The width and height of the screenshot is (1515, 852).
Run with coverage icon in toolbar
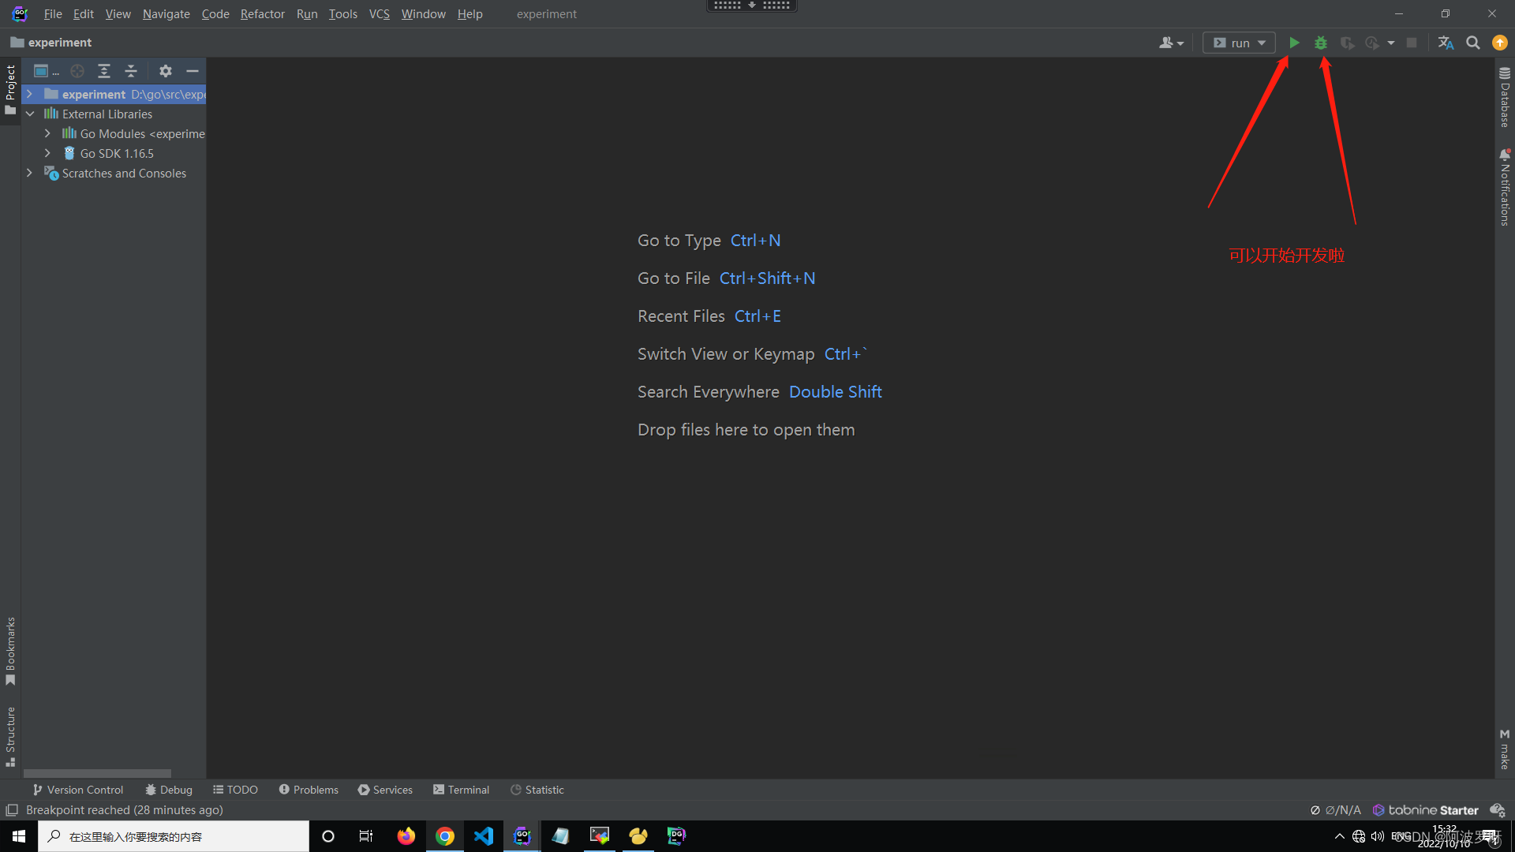[1348, 43]
